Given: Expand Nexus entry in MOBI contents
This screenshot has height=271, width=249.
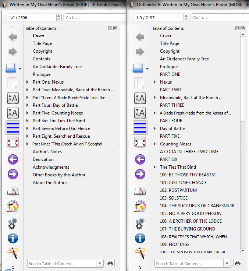Looking at the screenshot, I should point(155,82).
